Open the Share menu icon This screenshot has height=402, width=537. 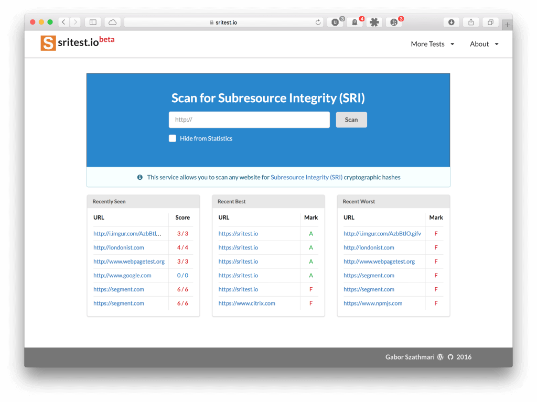[471, 22]
